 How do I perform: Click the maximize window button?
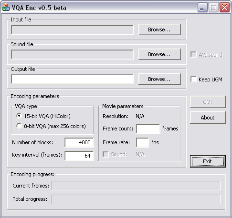(x=213, y=7)
